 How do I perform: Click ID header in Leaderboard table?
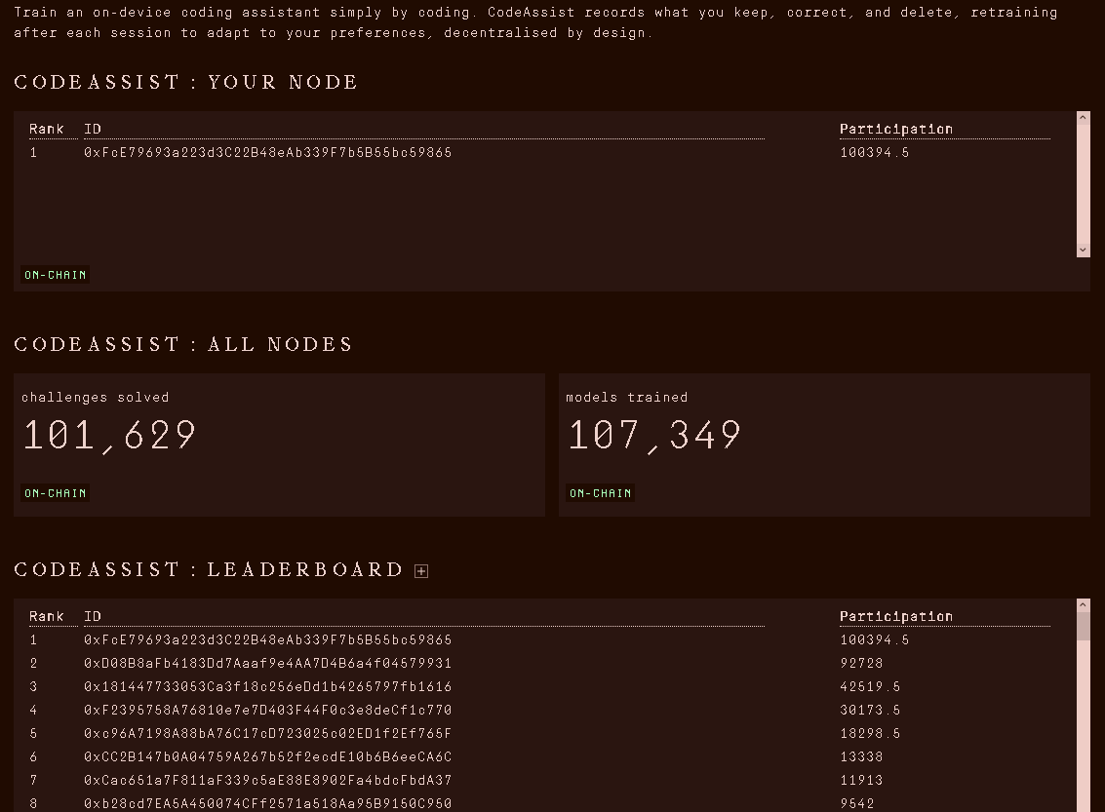[x=93, y=616]
